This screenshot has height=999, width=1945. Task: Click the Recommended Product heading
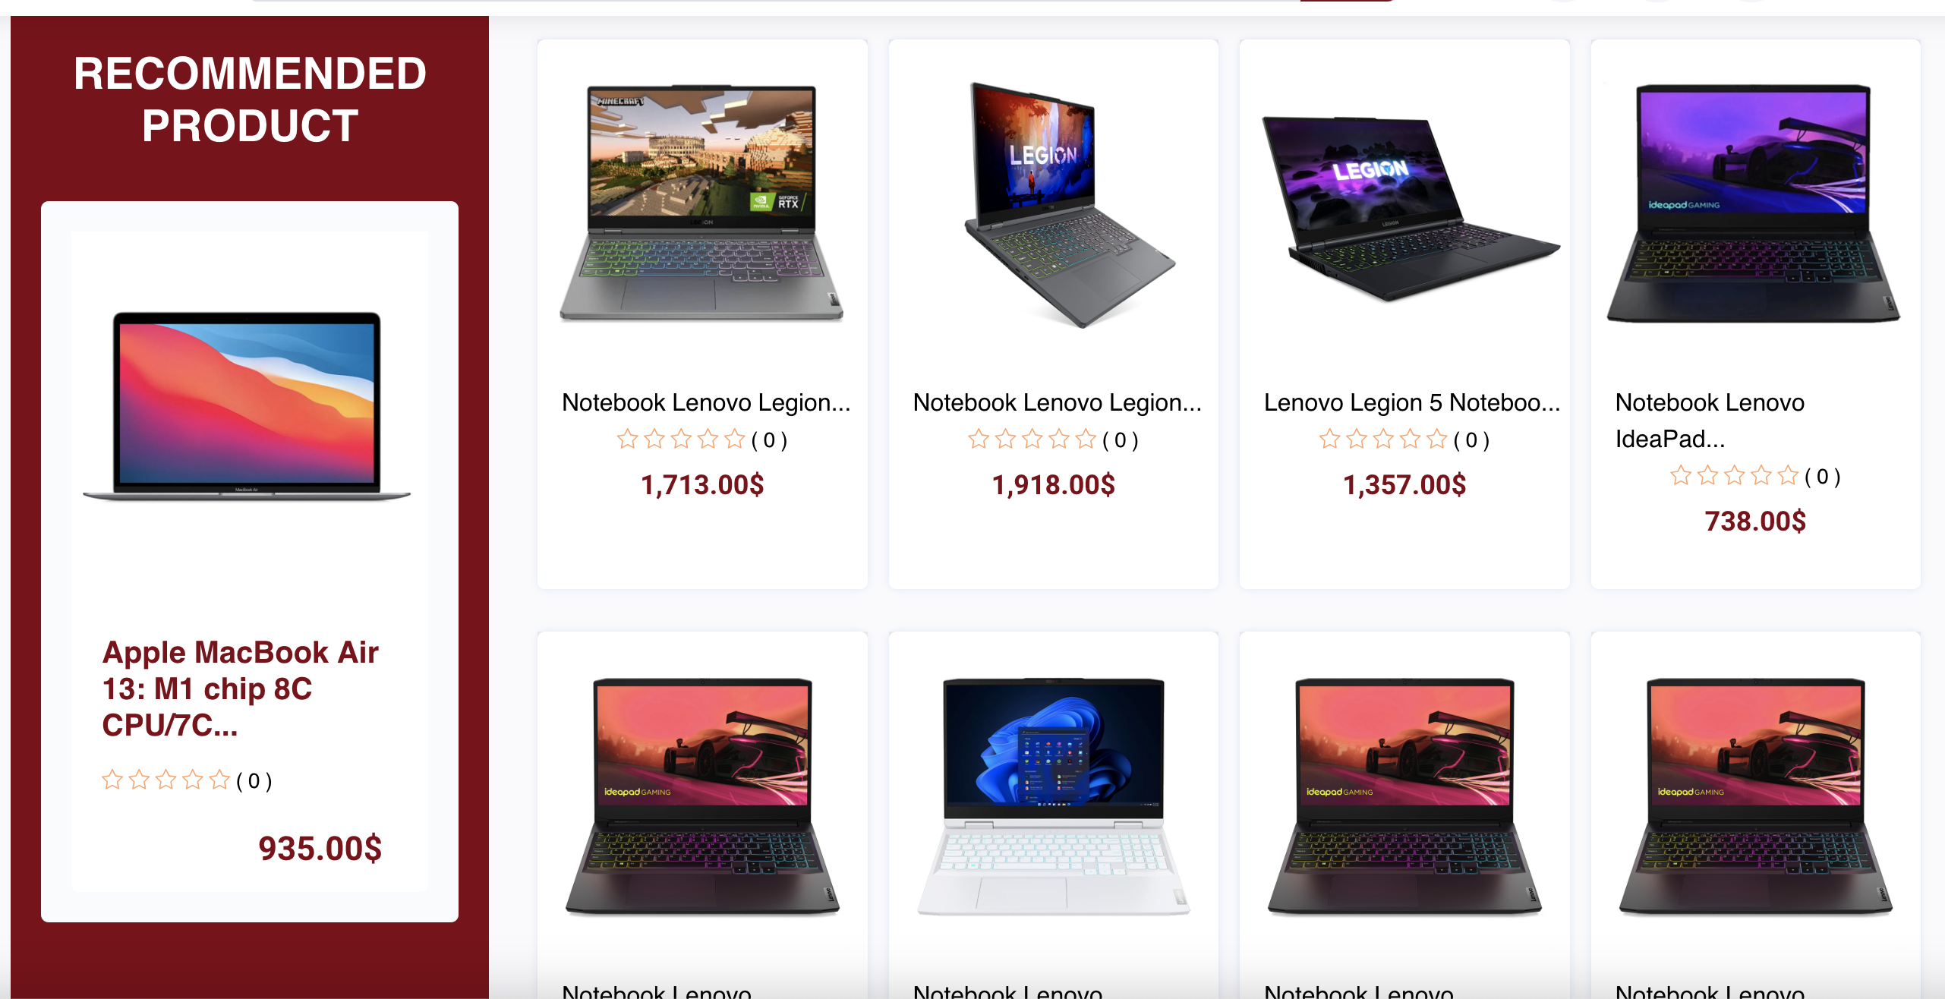pyautogui.click(x=250, y=99)
